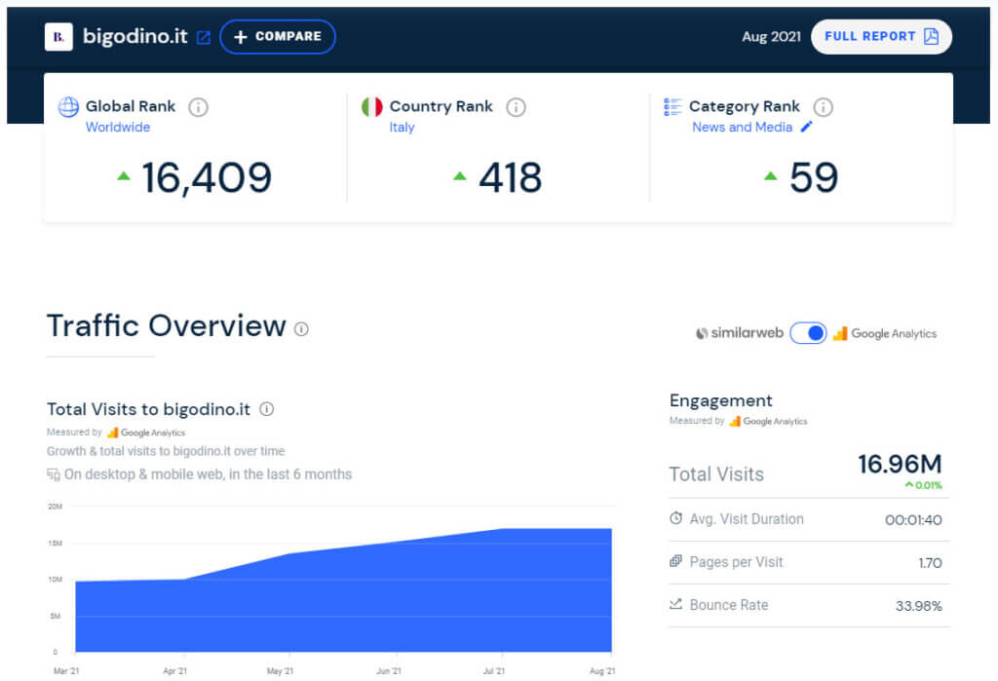
Task: Click the May '21 axis label
Action: pyautogui.click(x=280, y=671)
